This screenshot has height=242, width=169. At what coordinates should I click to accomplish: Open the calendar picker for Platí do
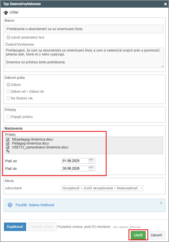[91, 168]
